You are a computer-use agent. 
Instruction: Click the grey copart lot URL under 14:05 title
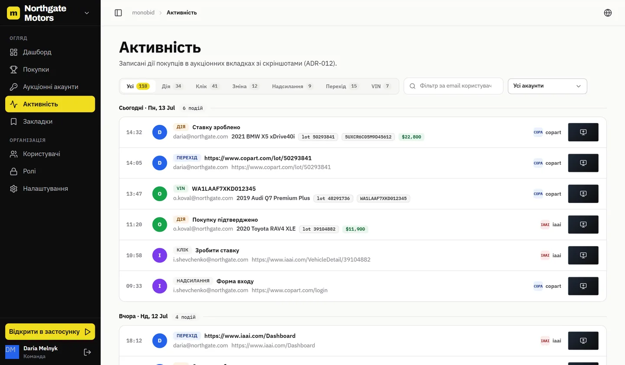(281, 167)
